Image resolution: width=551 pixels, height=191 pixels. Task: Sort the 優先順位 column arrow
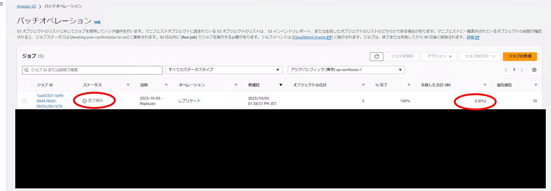536,85
